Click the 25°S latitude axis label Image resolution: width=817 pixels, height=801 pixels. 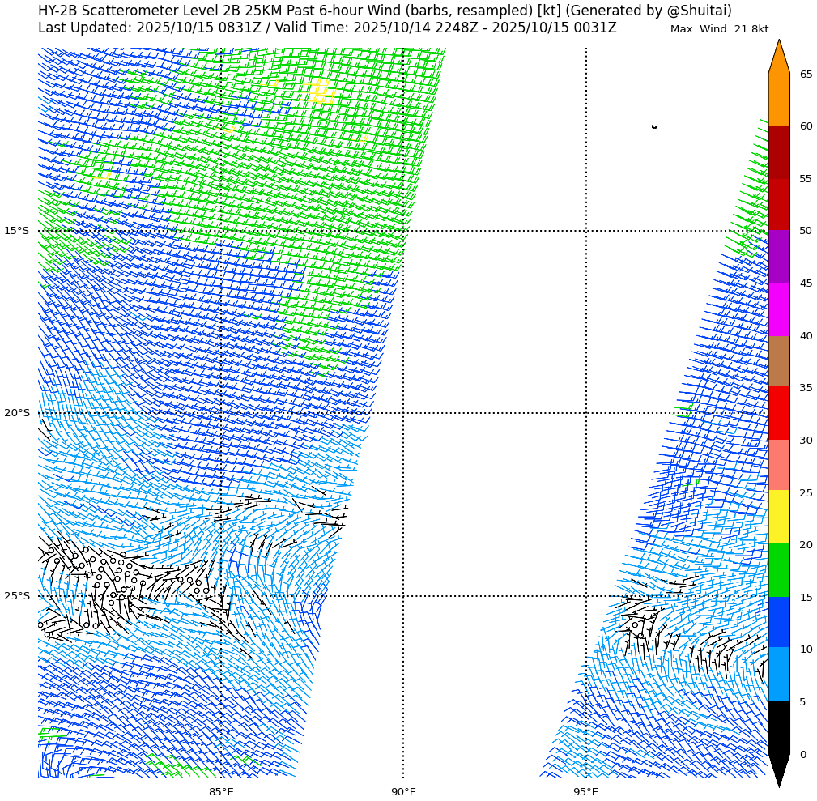(16, 596)
